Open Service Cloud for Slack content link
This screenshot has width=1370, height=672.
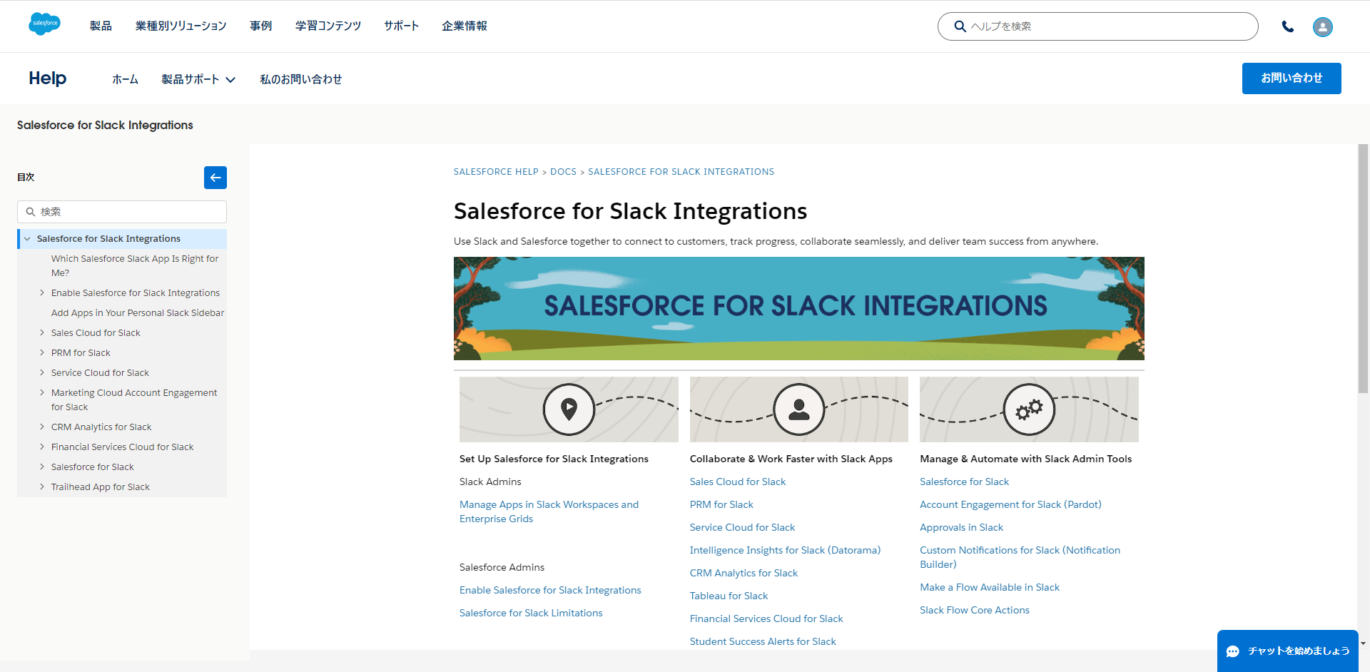(x=742, y=527)
